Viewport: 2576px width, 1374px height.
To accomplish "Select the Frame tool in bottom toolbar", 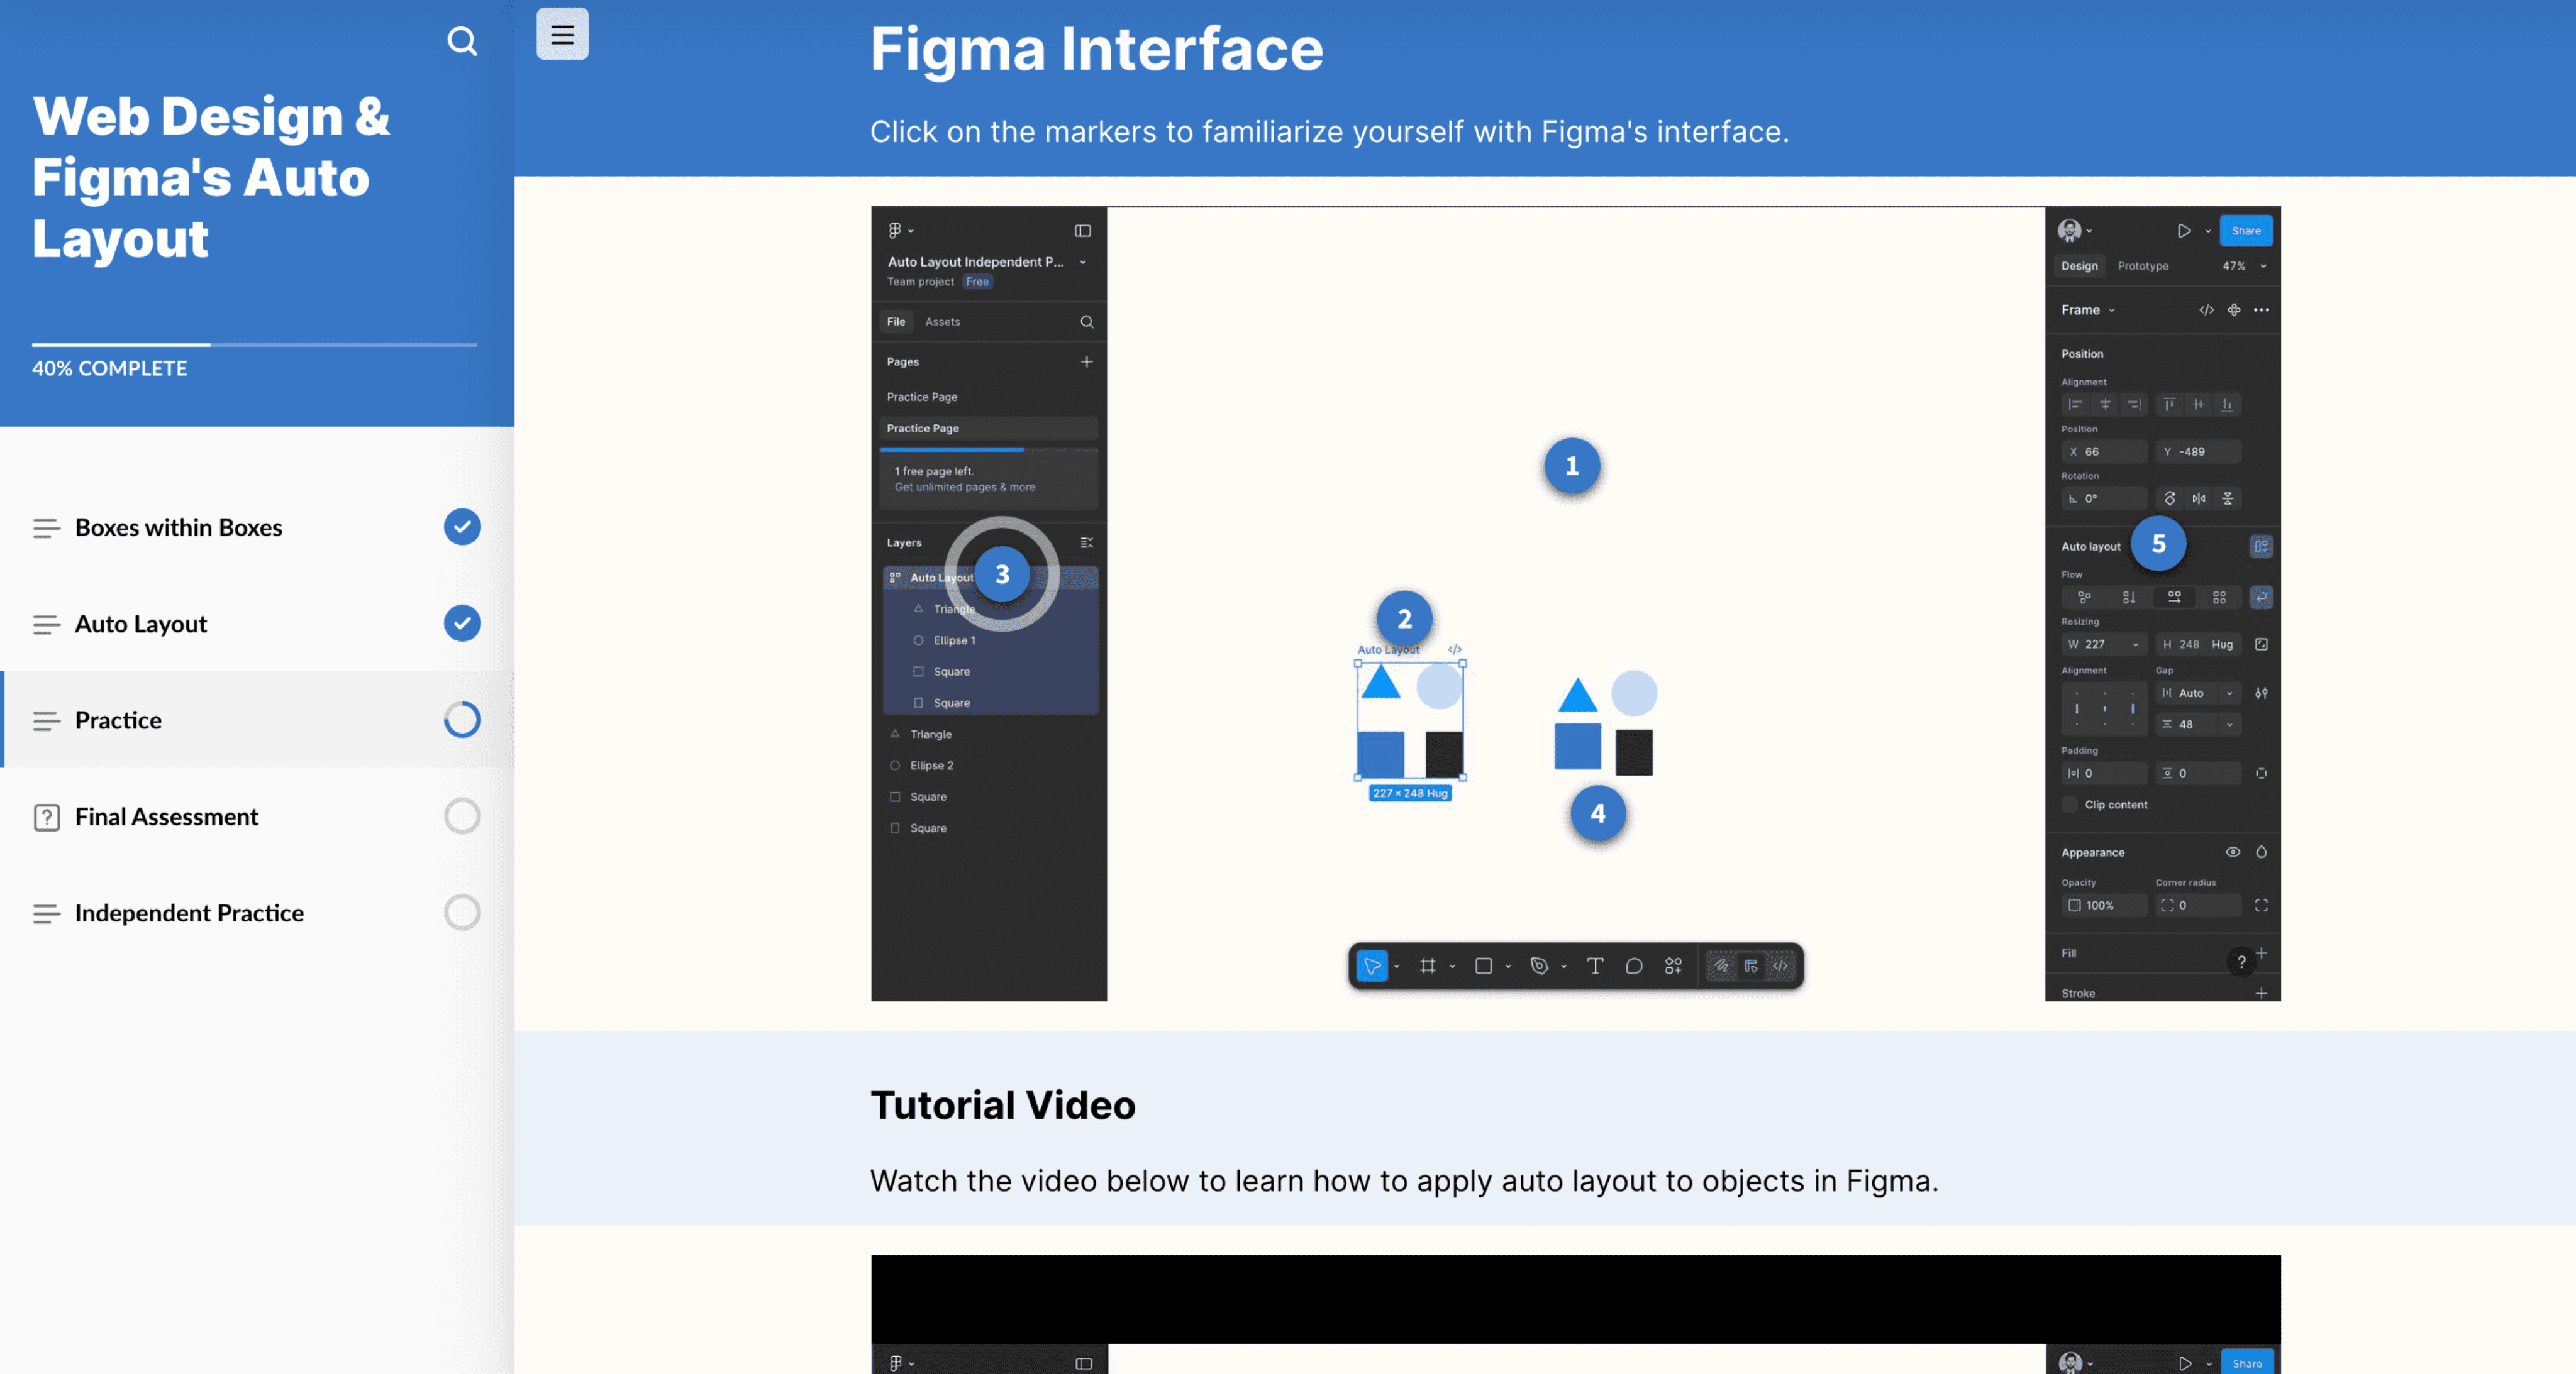I will [x=1428, y=966].
